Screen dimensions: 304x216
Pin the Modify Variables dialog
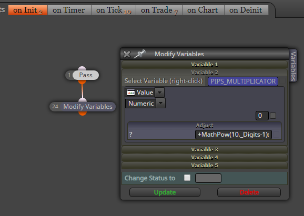(x=139, y=54)
